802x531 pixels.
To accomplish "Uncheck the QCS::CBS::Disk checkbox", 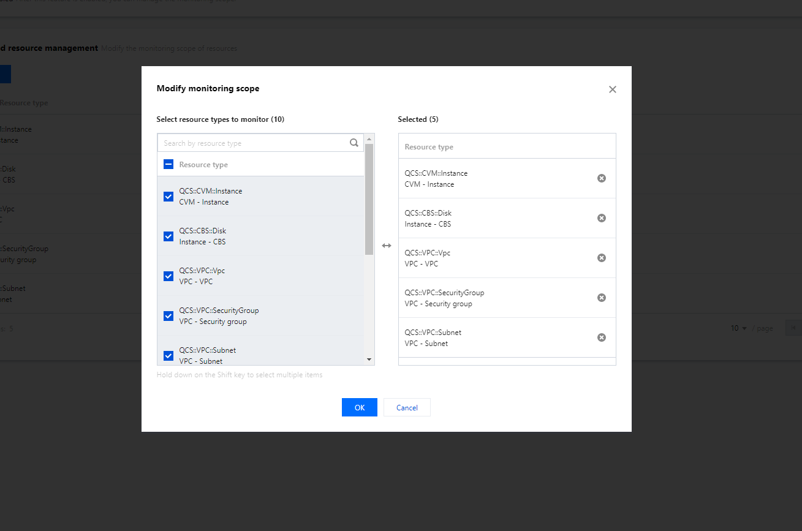I will pyautogui.click(x=168, y=236).
